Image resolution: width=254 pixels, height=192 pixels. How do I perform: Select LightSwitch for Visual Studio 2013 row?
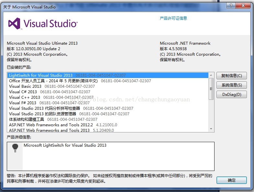pyautogui.click(x=108, y=75)
